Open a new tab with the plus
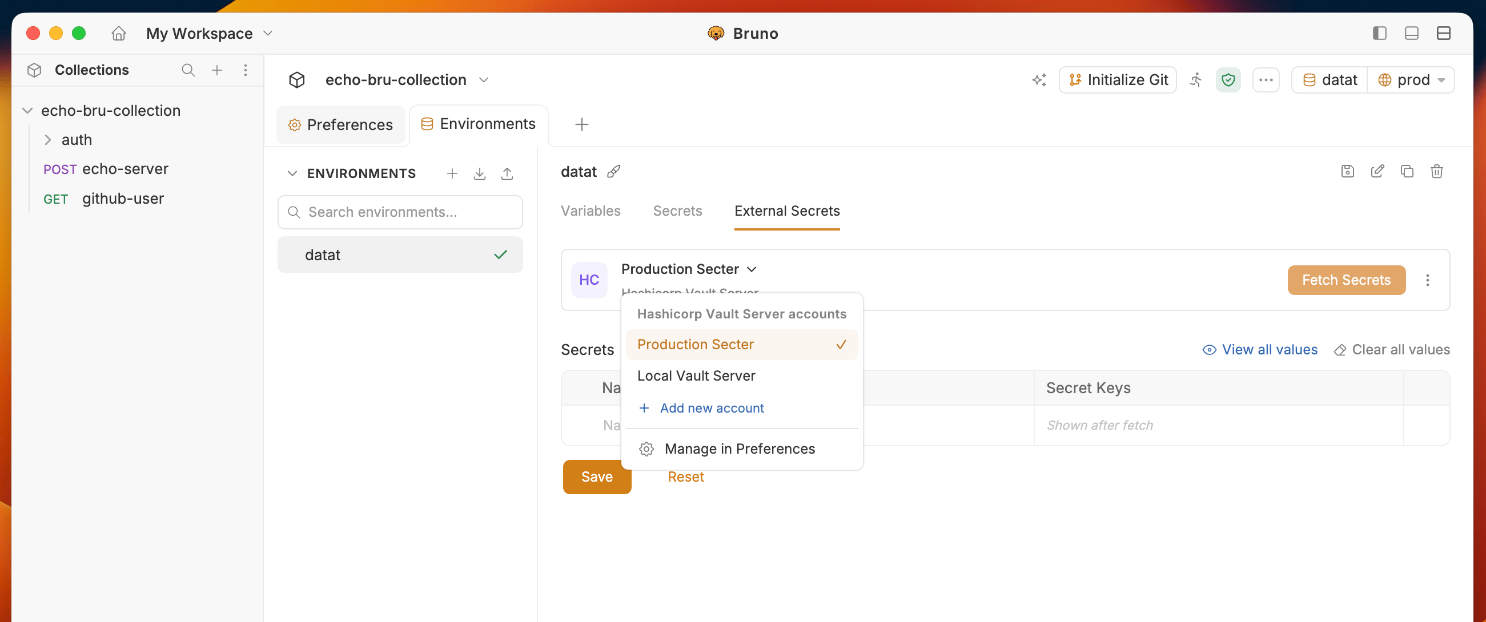This screenshot has height=622, width=1486. [581, 124]
